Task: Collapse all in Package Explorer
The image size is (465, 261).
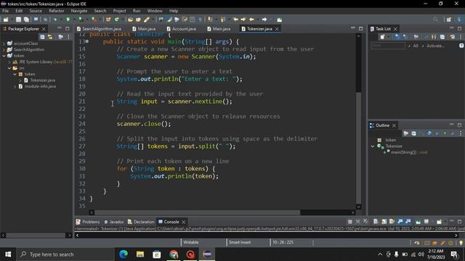Action: tap(42, 37)
